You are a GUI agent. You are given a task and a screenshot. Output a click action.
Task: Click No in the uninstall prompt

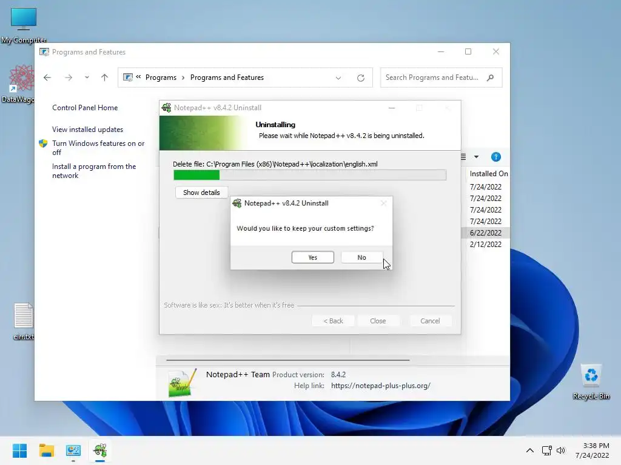(361, 257)
